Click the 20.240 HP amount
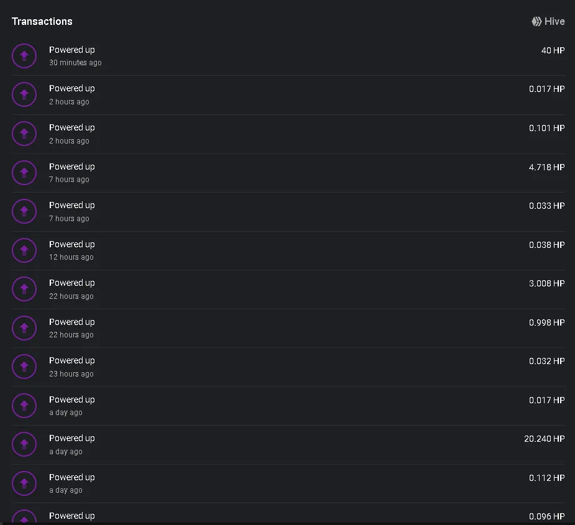 click(x=545, y=439)
